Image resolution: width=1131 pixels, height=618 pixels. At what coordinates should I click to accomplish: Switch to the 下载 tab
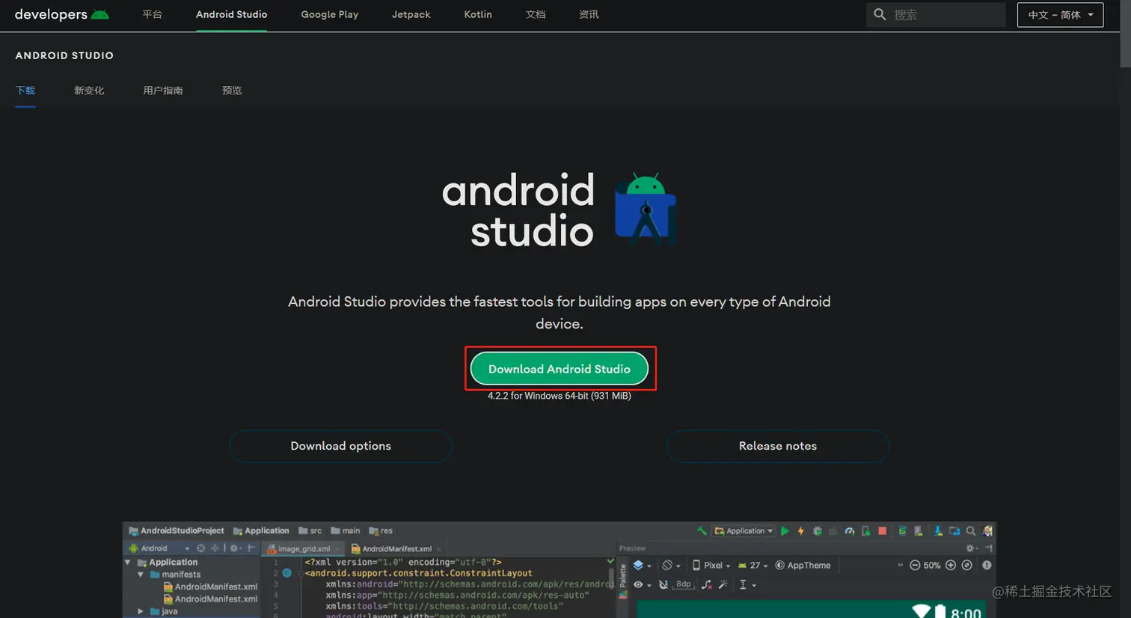click(25, 91)
